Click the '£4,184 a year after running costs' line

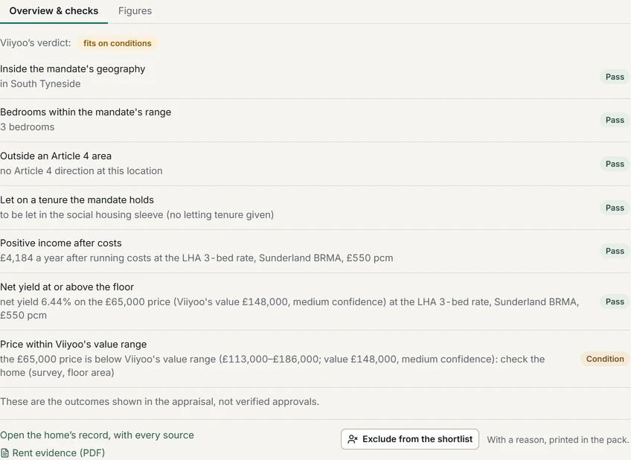pos(196,258)
